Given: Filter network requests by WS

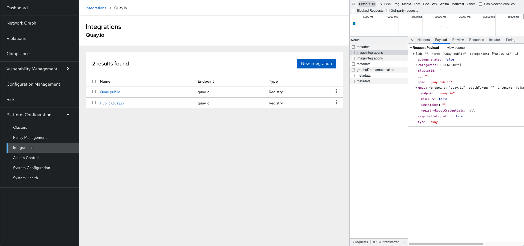Looking at the screenshot, I should (x=434, y=4).
